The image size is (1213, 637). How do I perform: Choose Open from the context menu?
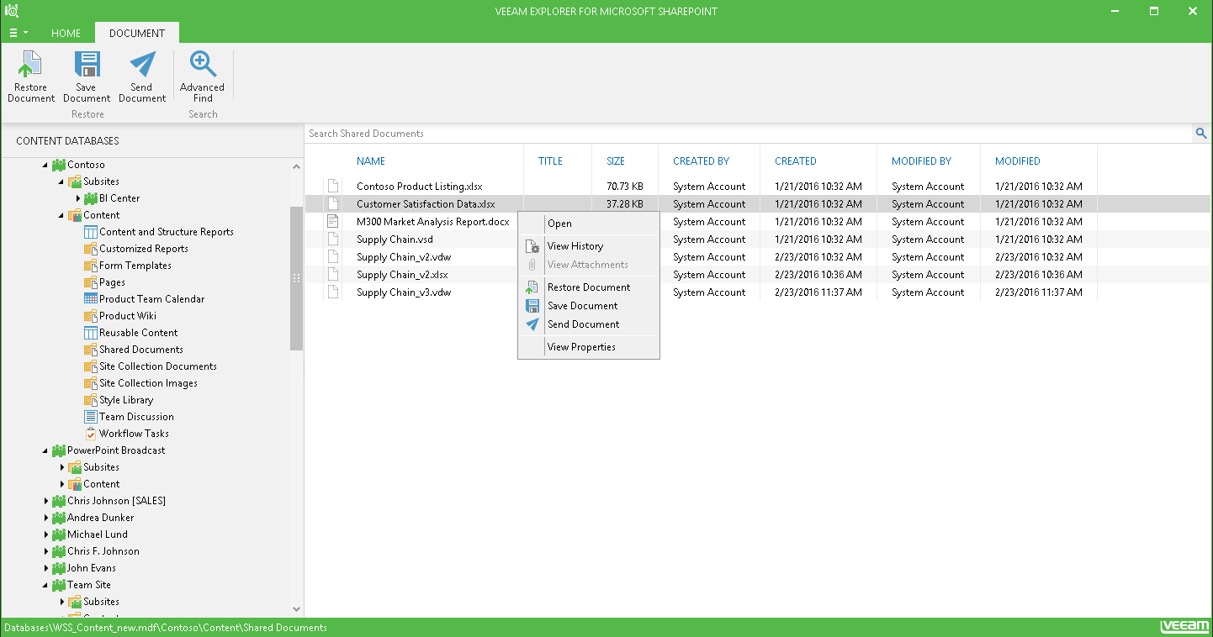pyautogui.click(x=589, y=224)
